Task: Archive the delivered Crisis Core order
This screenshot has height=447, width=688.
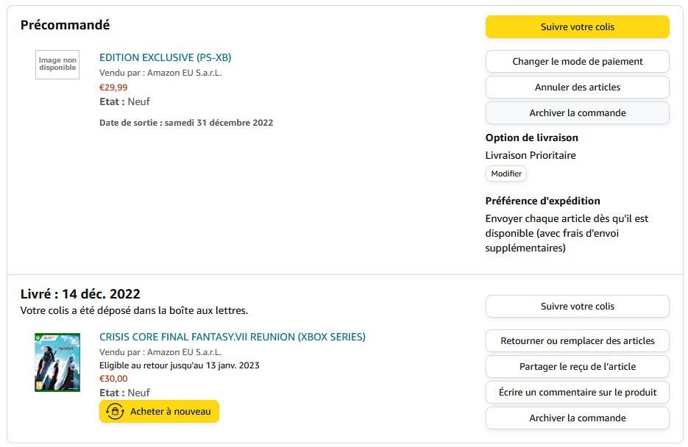Action: tap(578, 418)
